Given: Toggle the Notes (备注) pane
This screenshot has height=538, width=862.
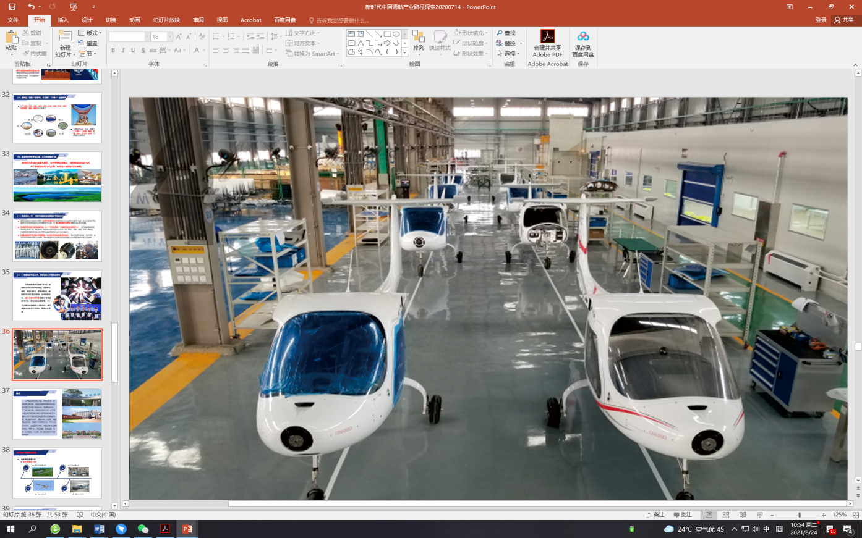Looking at the screenshot, I should [655, 515].
